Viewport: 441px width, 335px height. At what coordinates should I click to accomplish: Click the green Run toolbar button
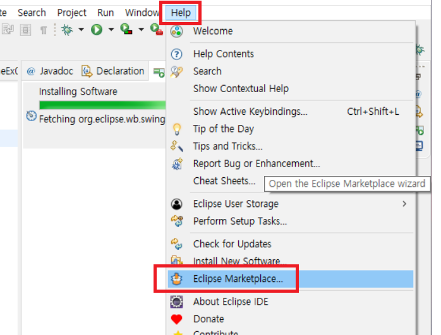click(97, 30)
